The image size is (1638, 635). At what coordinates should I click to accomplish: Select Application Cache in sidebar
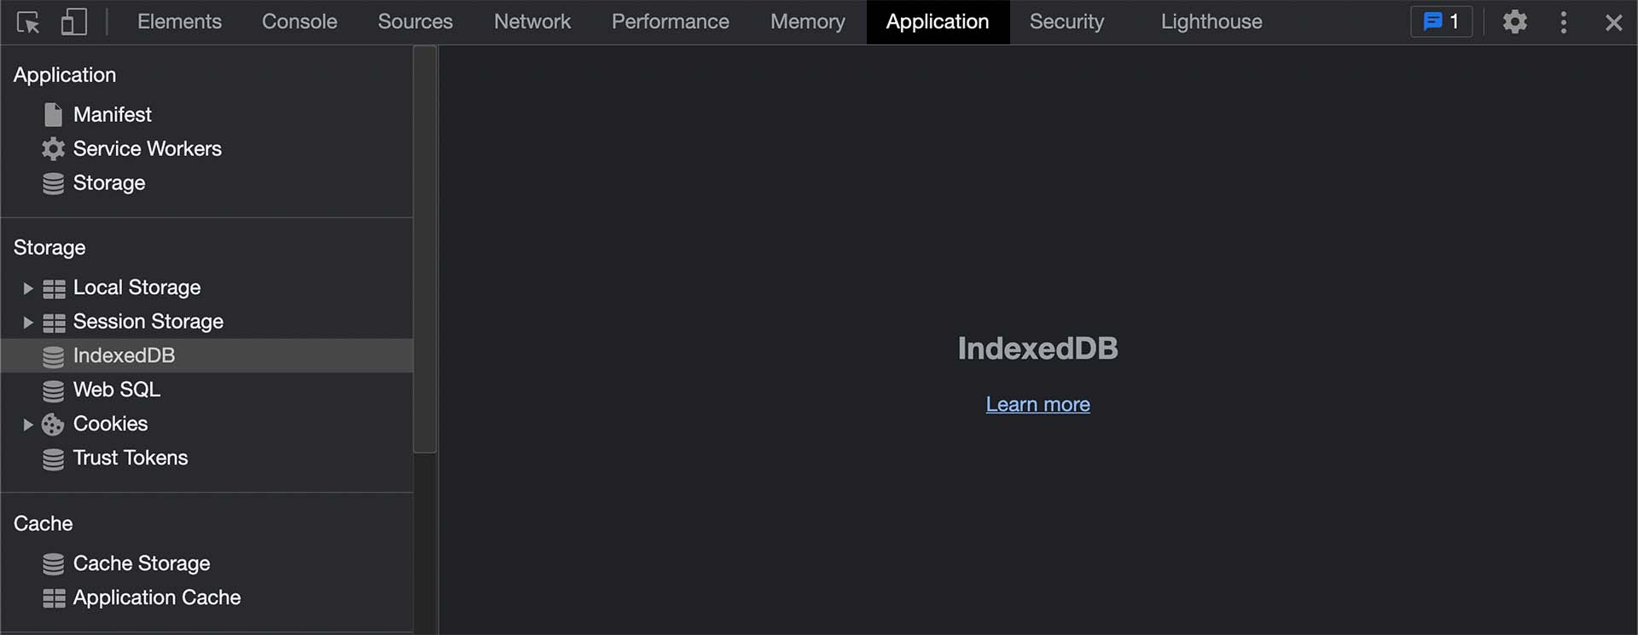(156, 597)
